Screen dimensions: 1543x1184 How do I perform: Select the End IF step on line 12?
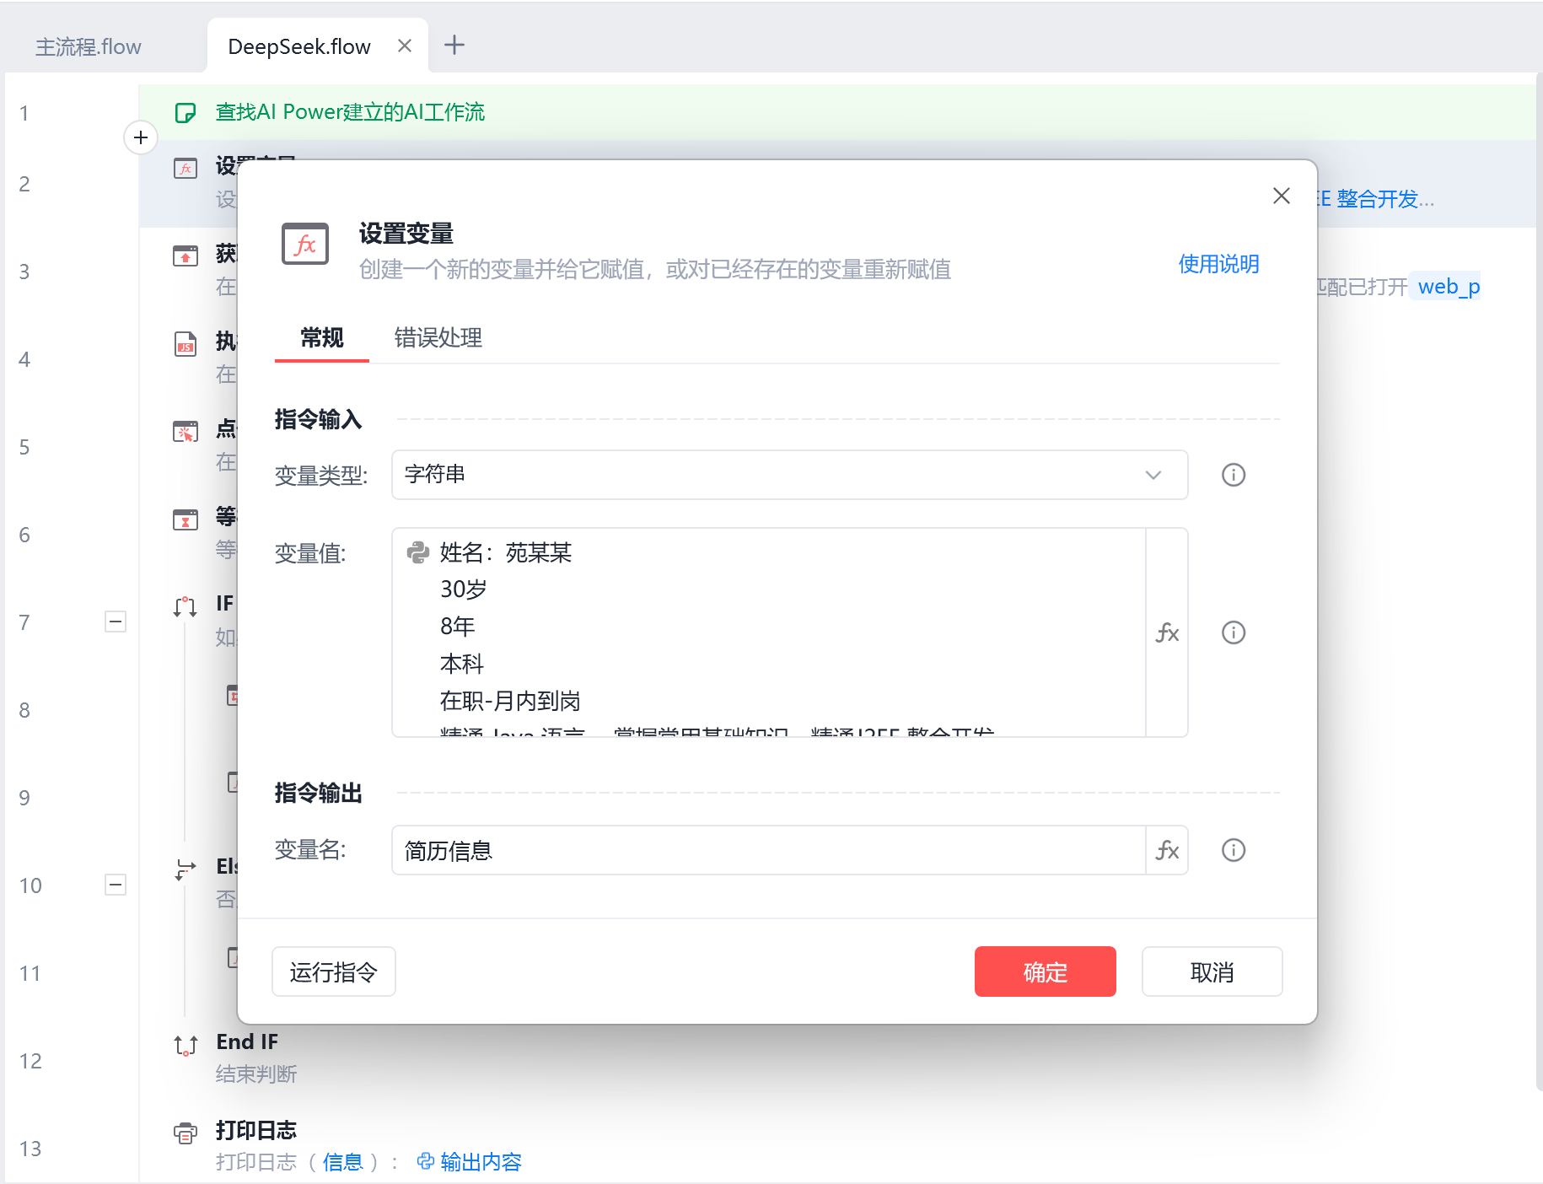point(247,1041)
